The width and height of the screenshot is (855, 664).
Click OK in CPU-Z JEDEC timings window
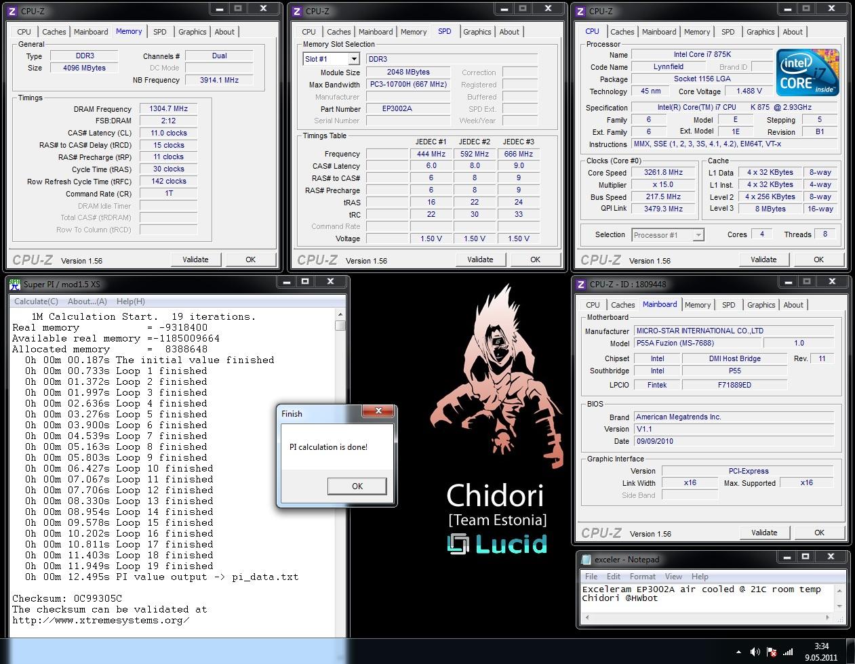pos(536,260)
